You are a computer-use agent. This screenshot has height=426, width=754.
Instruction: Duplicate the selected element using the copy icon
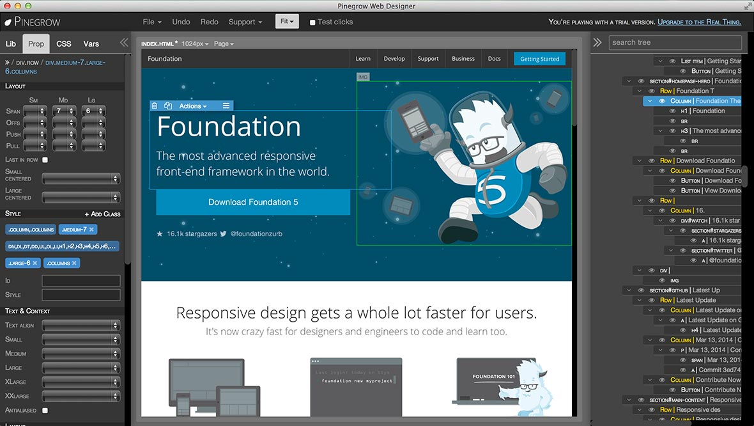point(168,106)
